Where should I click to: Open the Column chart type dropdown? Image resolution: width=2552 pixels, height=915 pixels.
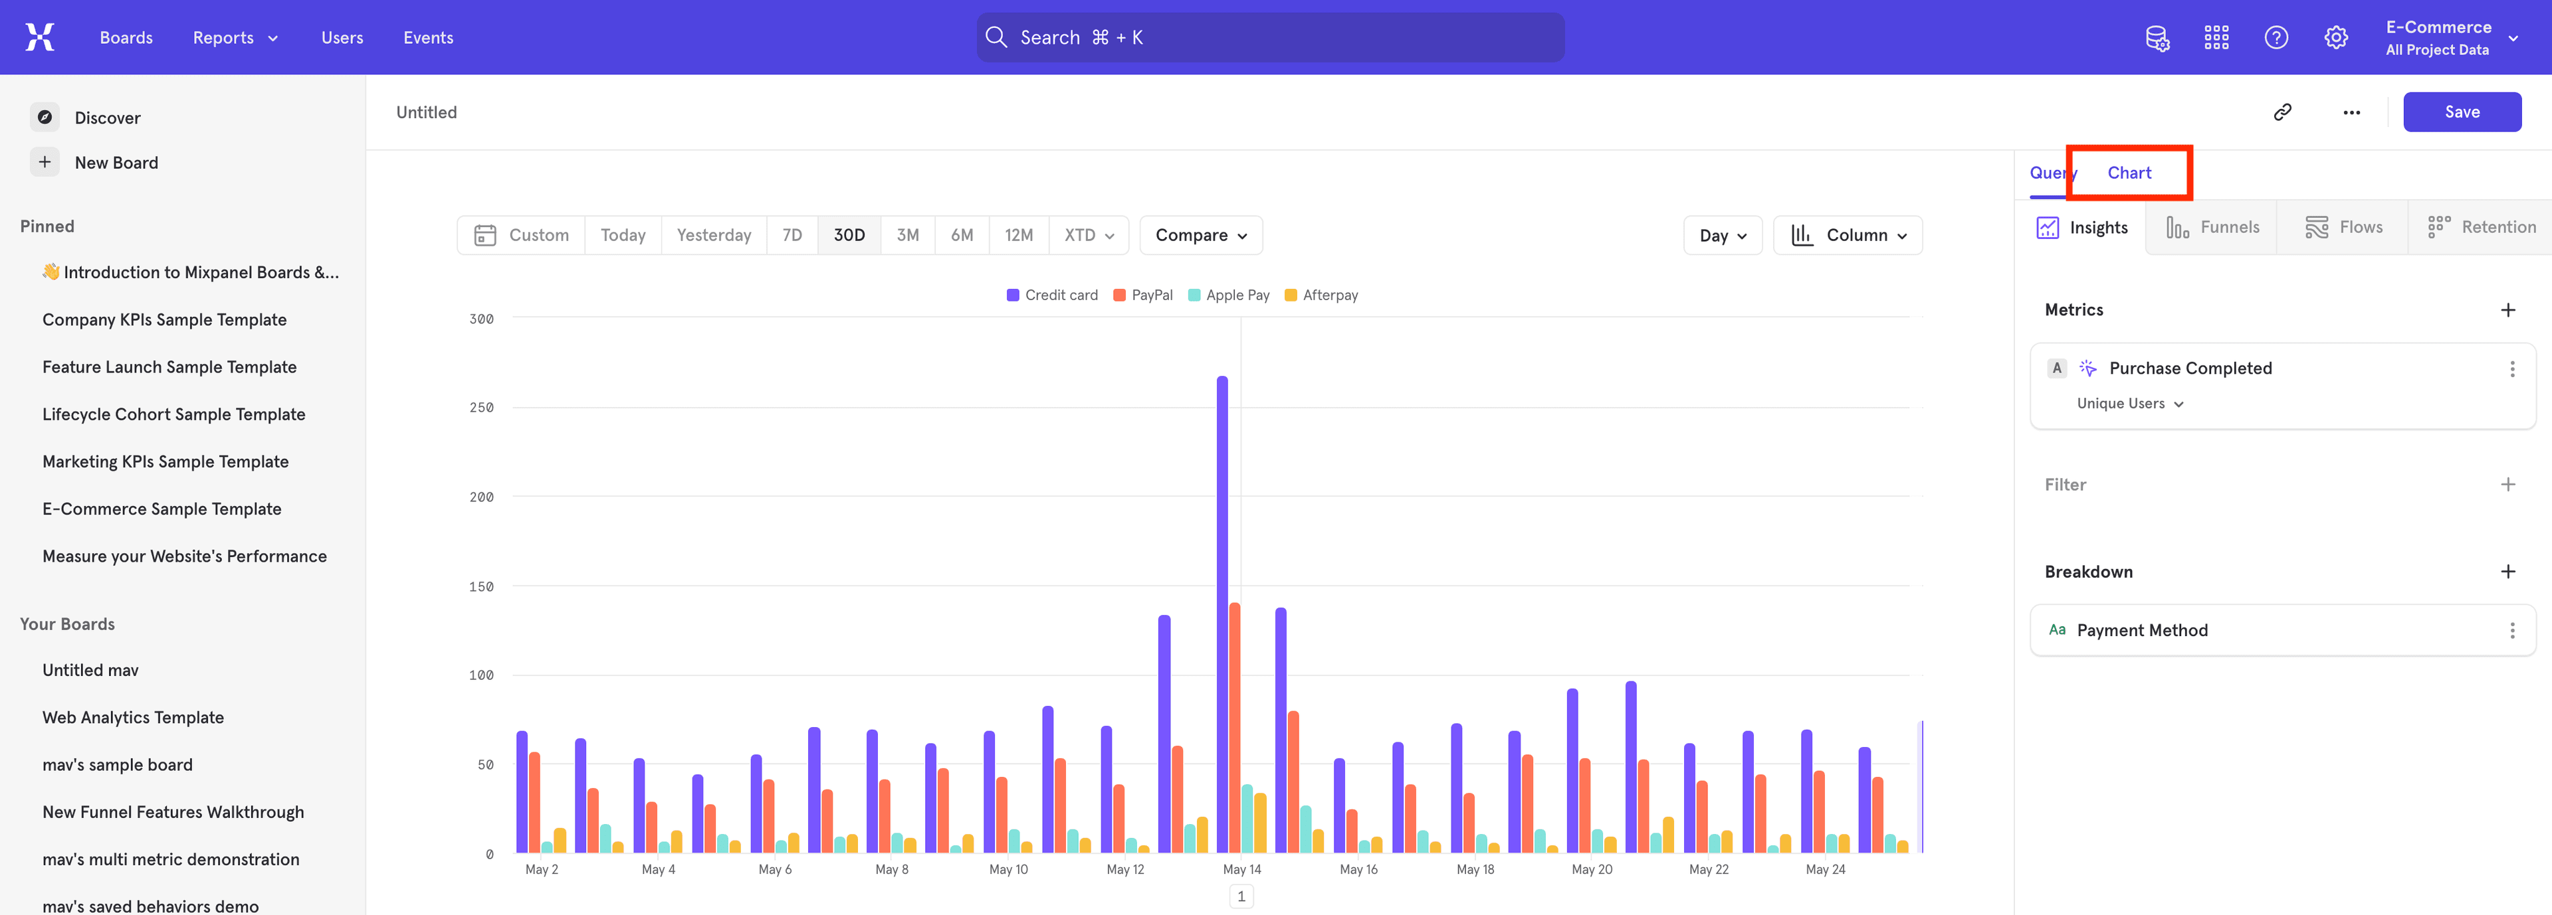(x=1848, y=234)
